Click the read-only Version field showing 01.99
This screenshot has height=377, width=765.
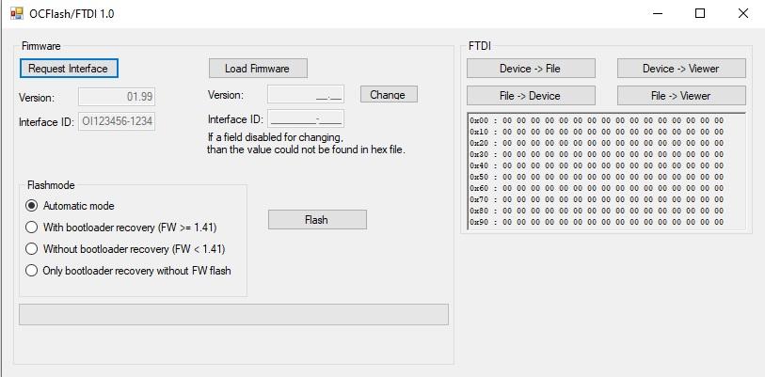point(117,96)
